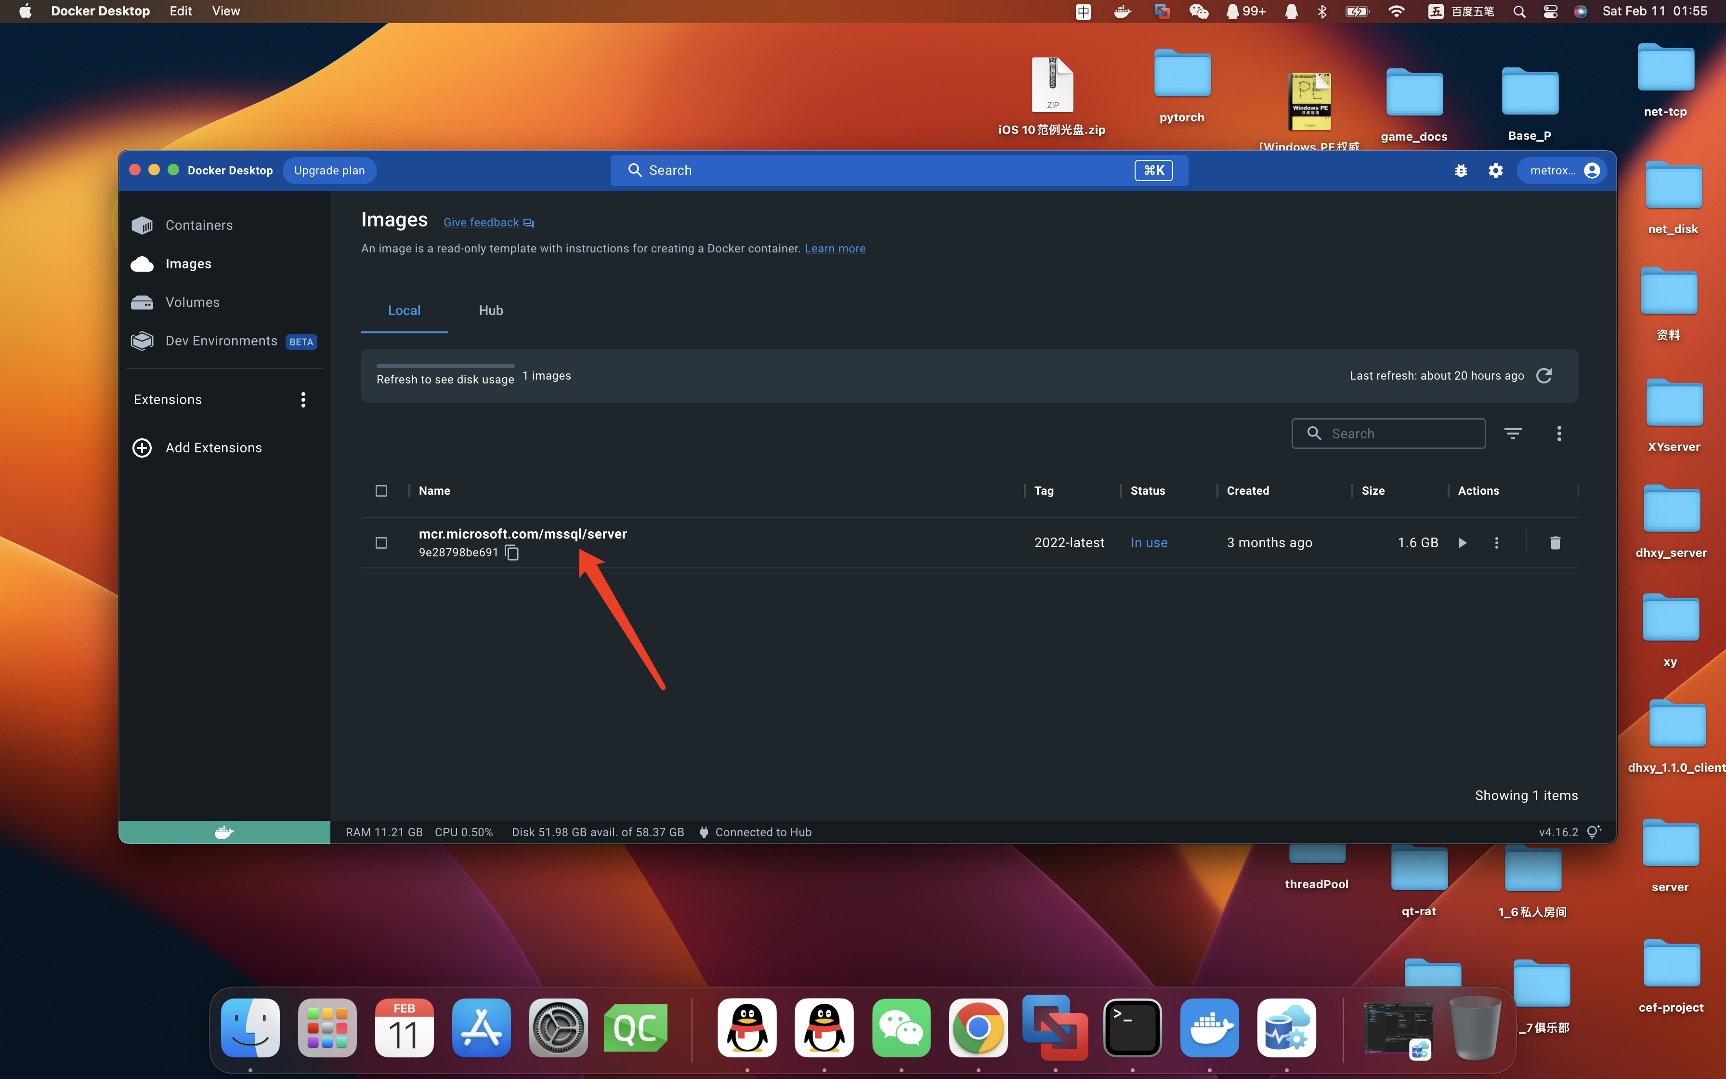Focus the global Search bar

pyautogui.click(x=900, y=171)
